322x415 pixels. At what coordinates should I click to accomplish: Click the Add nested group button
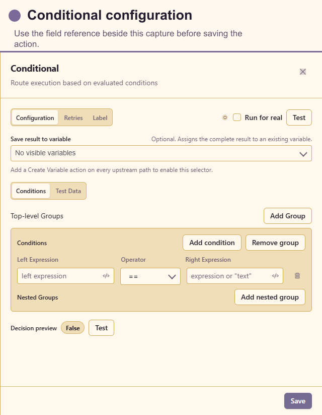tap(270, 297)
